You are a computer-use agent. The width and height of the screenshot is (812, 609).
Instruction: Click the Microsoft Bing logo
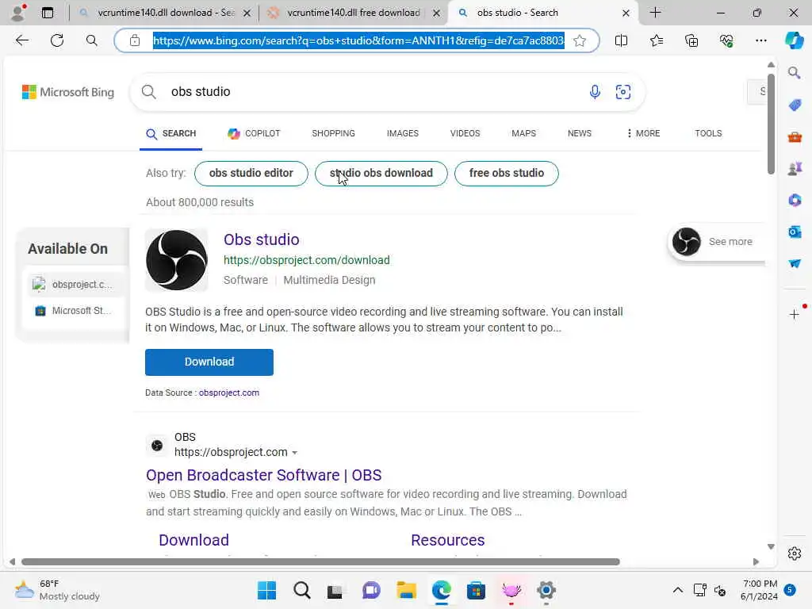click(68, 92)
